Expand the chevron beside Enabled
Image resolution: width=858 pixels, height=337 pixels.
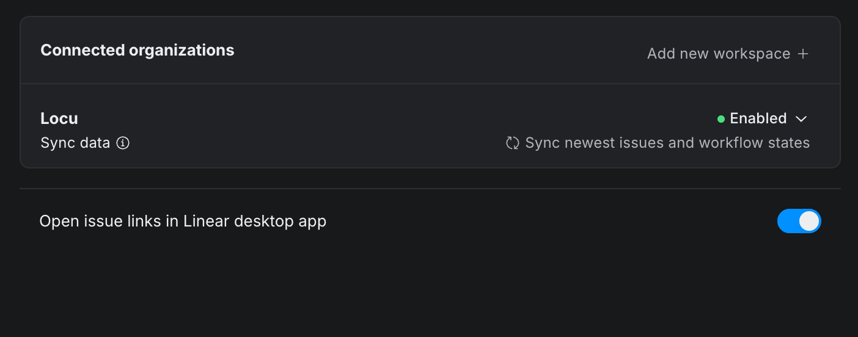click(x=801, y=118)
